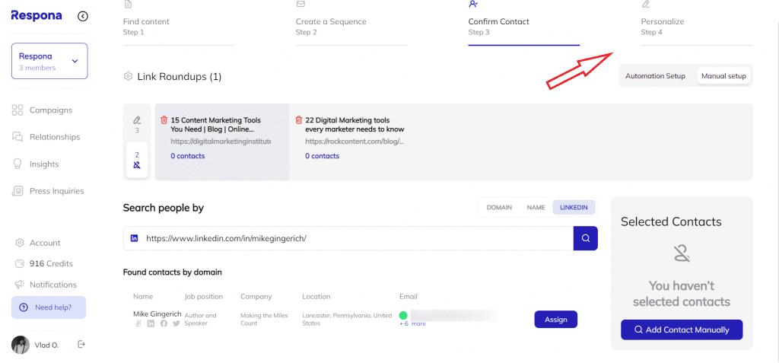The width and height of the screenshot is (779, 363).
Task: Search people by LINKEDIN
Action: (574, 207)
